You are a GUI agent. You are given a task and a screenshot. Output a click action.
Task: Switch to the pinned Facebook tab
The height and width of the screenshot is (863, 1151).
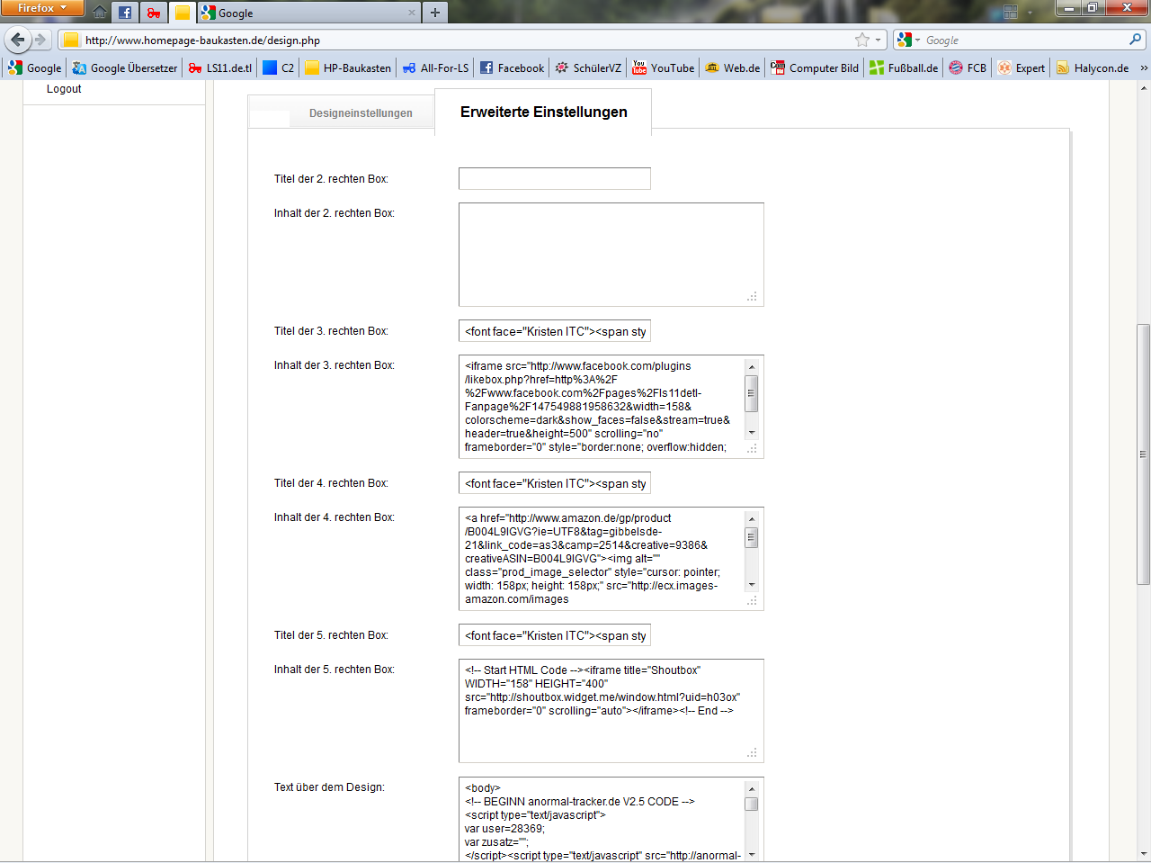(125, 13)
